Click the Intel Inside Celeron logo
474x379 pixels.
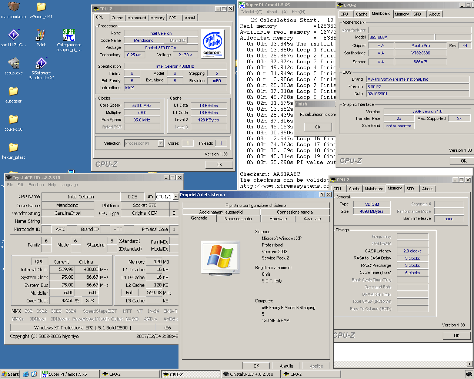[x=212, y=44]
